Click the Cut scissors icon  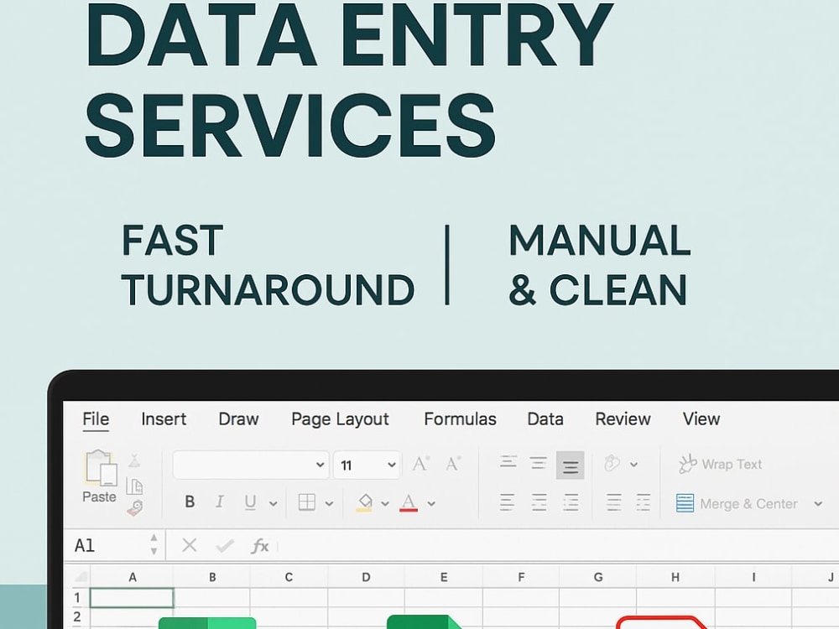134,461
